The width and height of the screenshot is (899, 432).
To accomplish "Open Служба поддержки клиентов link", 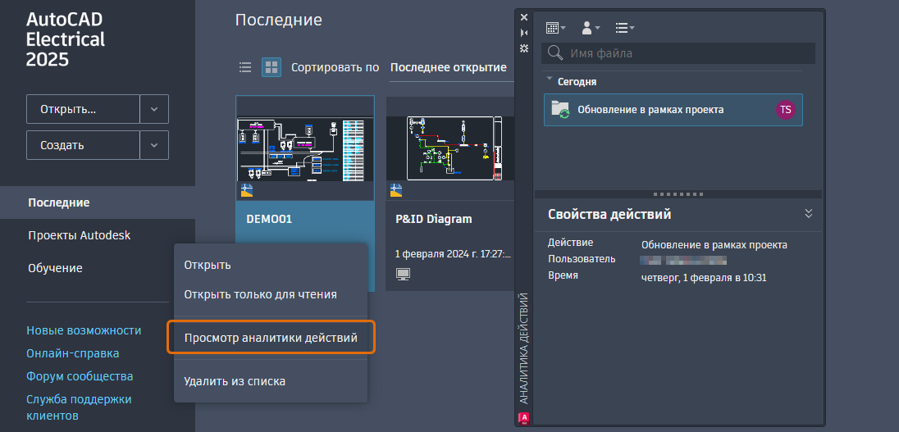I will click(79, 407).
